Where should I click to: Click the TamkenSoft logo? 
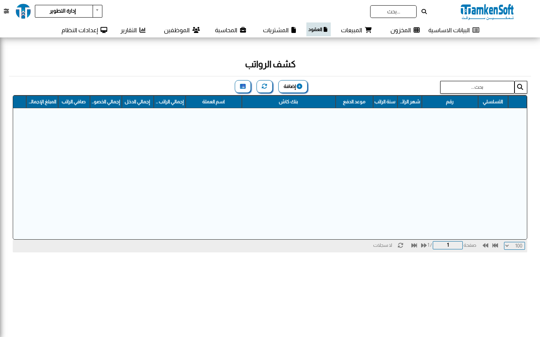(487, 12)
